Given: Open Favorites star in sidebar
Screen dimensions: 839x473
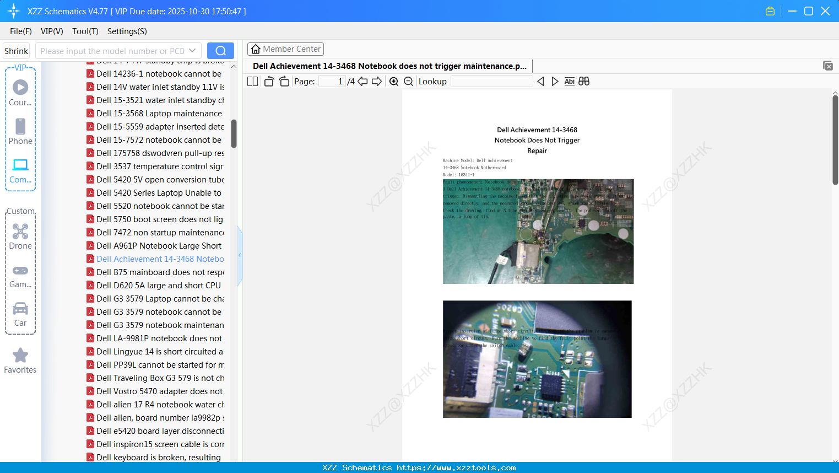Looking at the screenshot, I should [20, 361].
